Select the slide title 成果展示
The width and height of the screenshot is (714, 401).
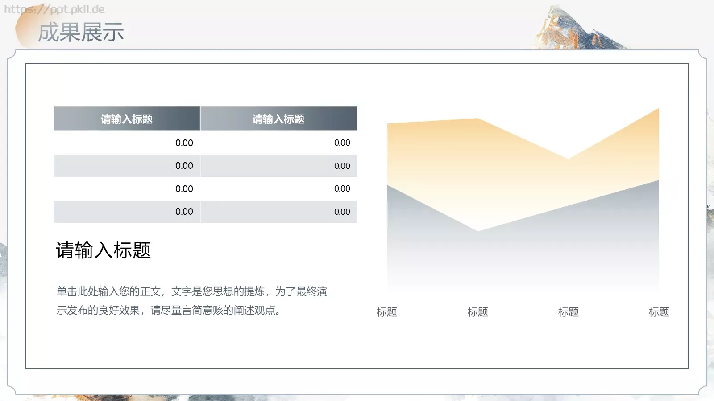[x=81, y=33]
